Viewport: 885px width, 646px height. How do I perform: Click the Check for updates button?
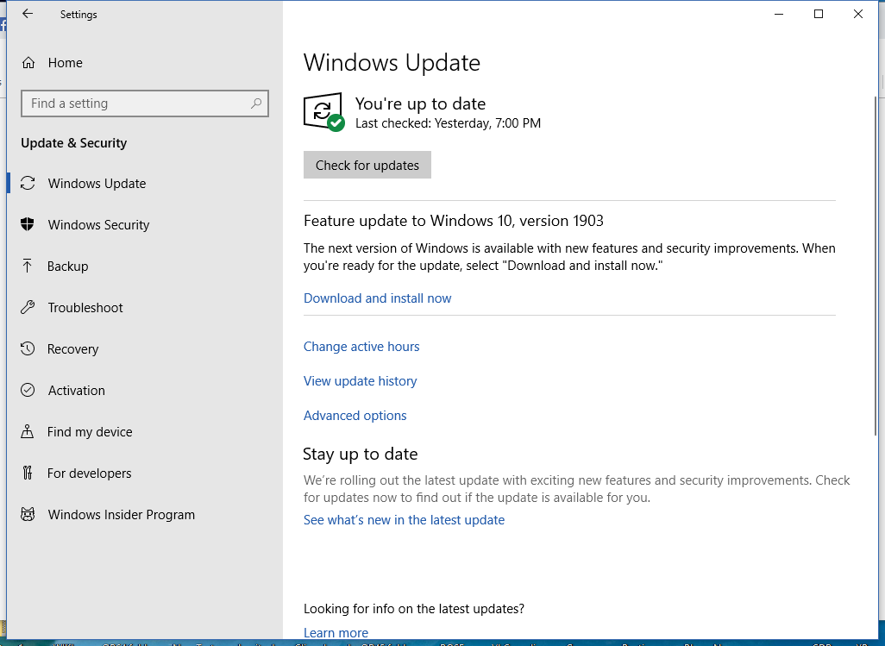click(367, 165)
